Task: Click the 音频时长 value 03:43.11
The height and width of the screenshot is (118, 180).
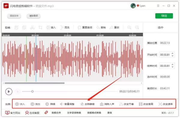Action: (165, 88)
